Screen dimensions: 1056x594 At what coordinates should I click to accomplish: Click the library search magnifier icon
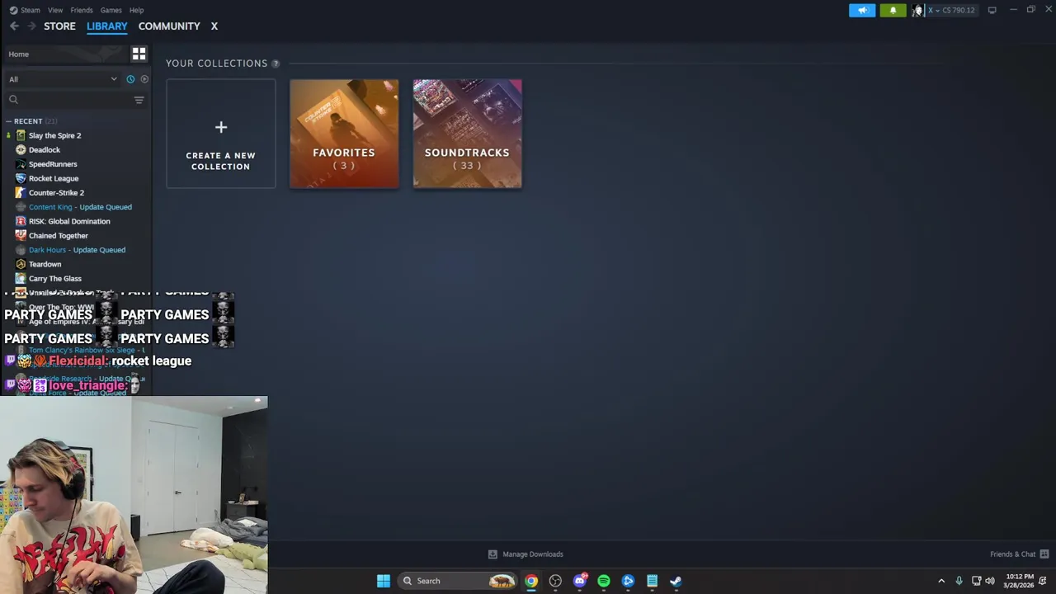13,99
